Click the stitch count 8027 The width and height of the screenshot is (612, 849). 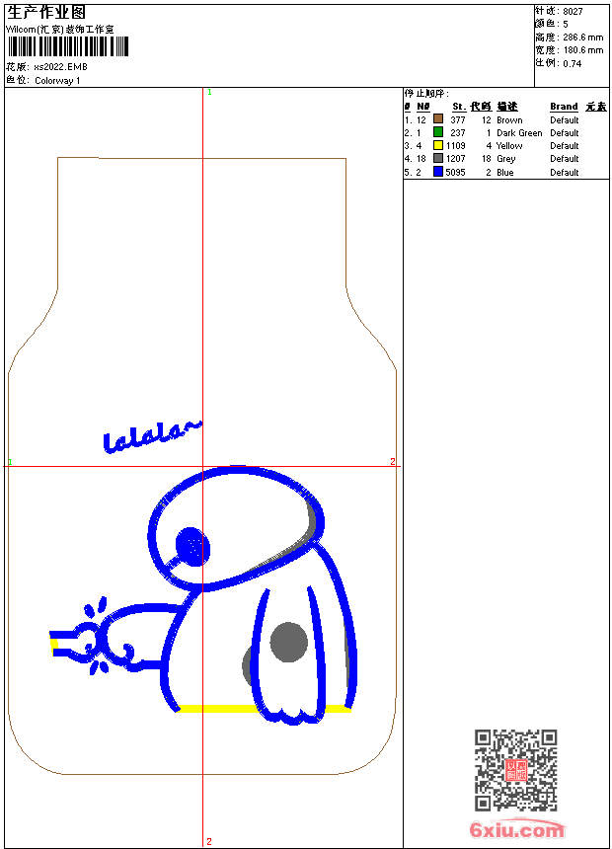[x=573, y=12]
